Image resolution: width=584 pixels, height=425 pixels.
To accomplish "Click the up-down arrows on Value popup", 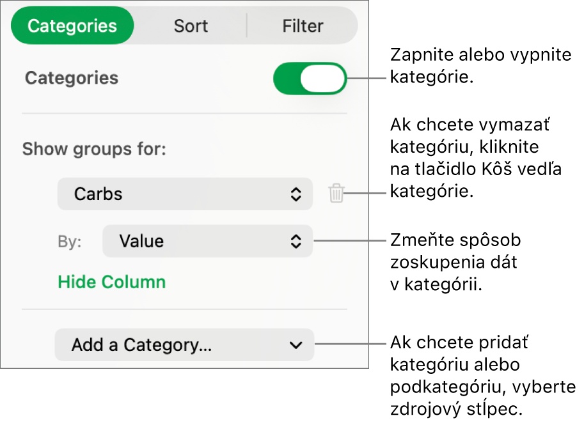I will pyautogui.click(x=296, y=241).
